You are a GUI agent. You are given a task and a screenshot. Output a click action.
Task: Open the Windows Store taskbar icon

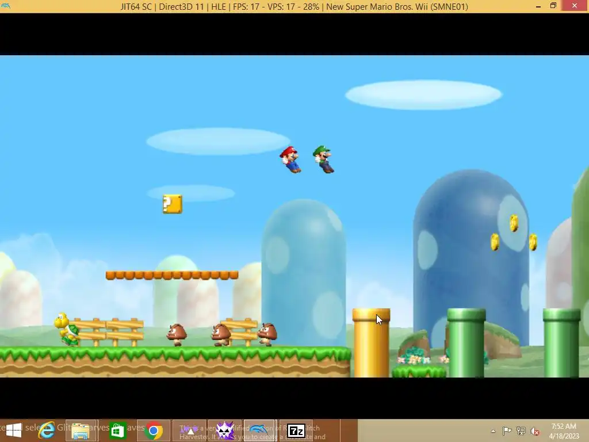click(117, 430)
